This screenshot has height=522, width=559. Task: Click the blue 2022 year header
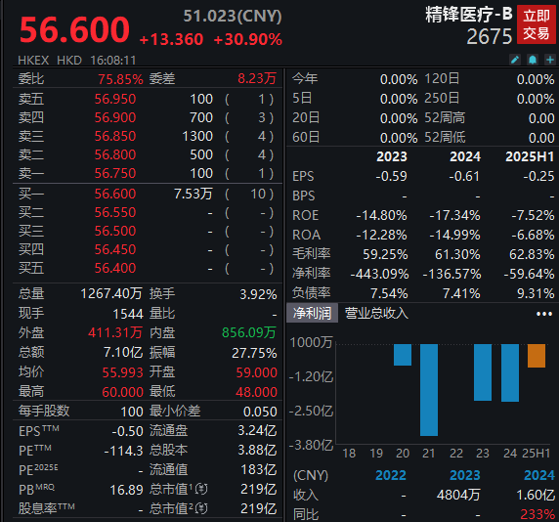(x=391, y=475)
